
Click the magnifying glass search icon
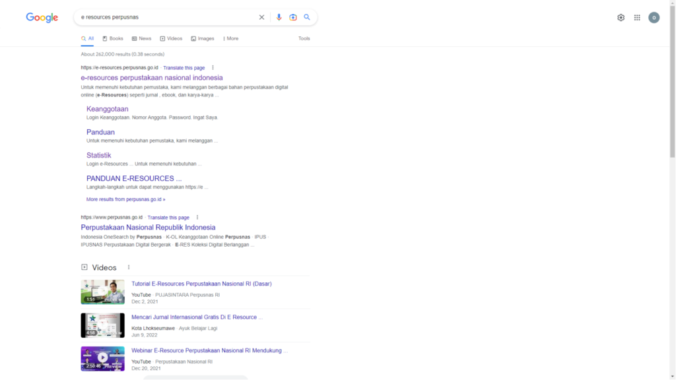307,17
